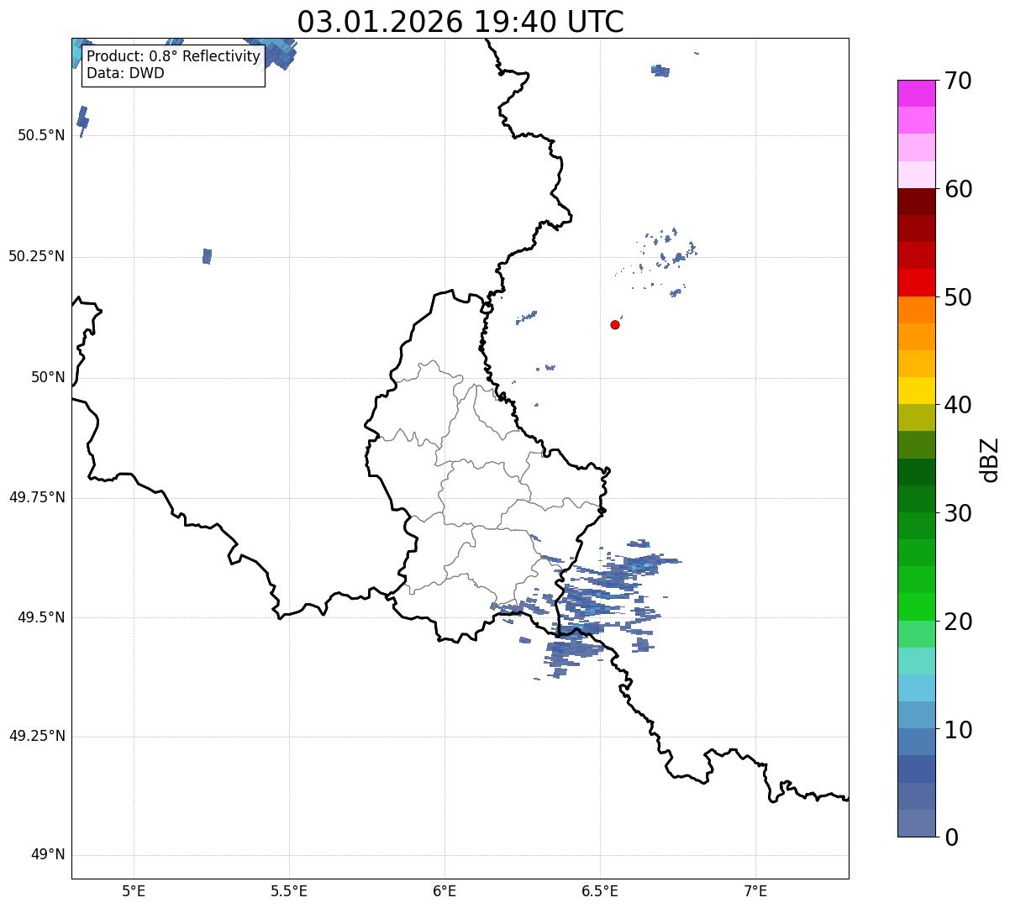Click the colorbar tick label '50'

[x=958, y=297]
